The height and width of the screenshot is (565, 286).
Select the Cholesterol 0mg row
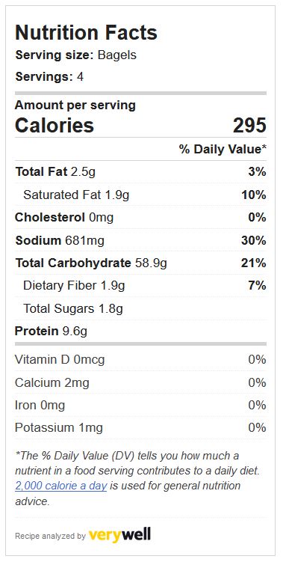pos(140,218)
